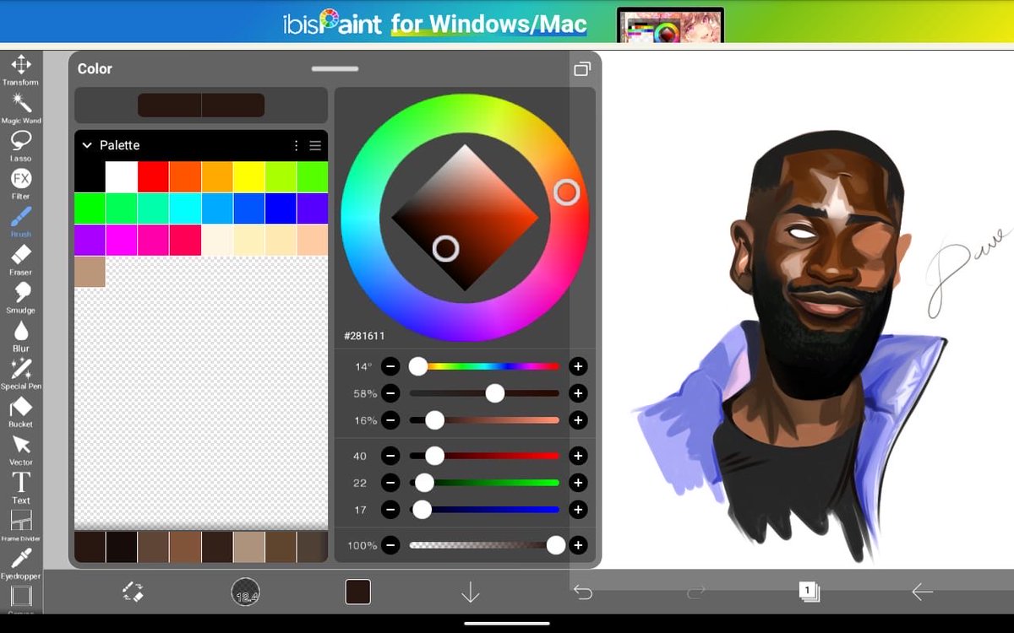Image resolution: width=1014 pixels, height=633 pixels.
Task: Decrease opacity with minus at 100%
Action: point(390,545)
